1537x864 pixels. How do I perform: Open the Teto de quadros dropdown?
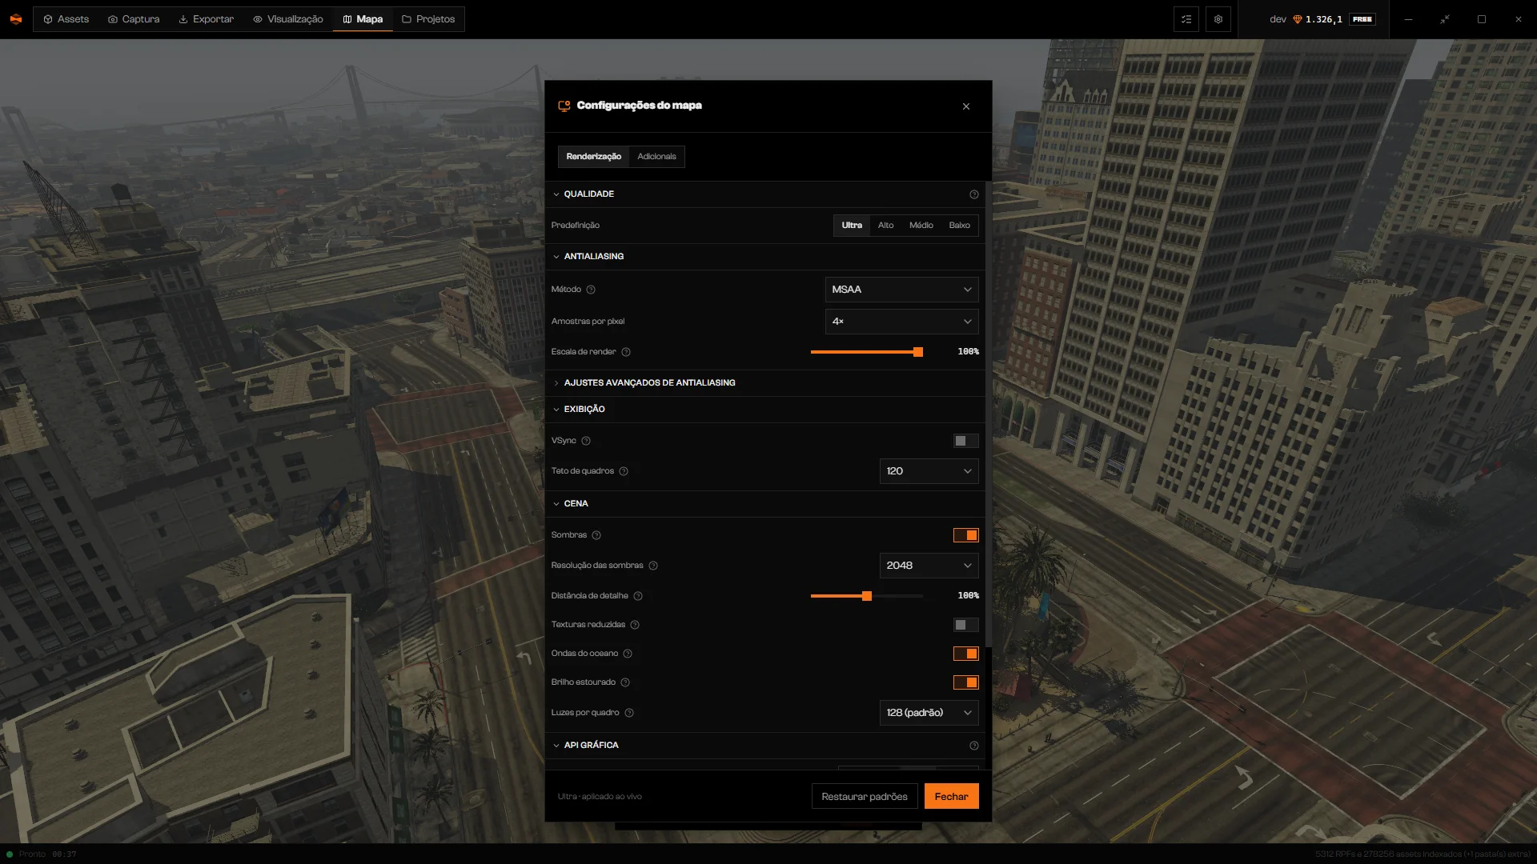[929, 471]
